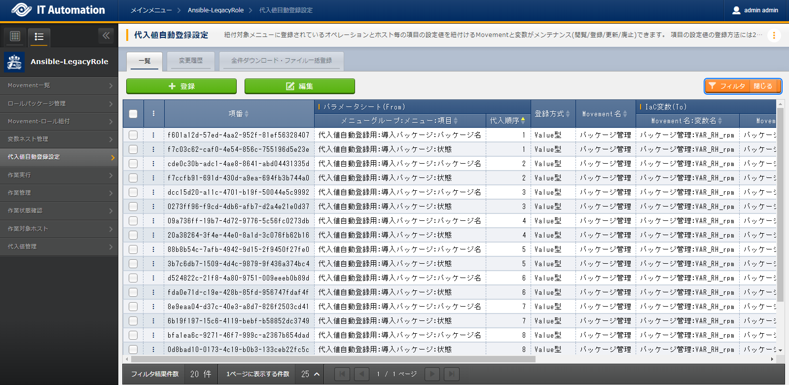Open rows-per-page dropdown showing 25
Viewport: 789px width, 385px height.
point(310,374)
